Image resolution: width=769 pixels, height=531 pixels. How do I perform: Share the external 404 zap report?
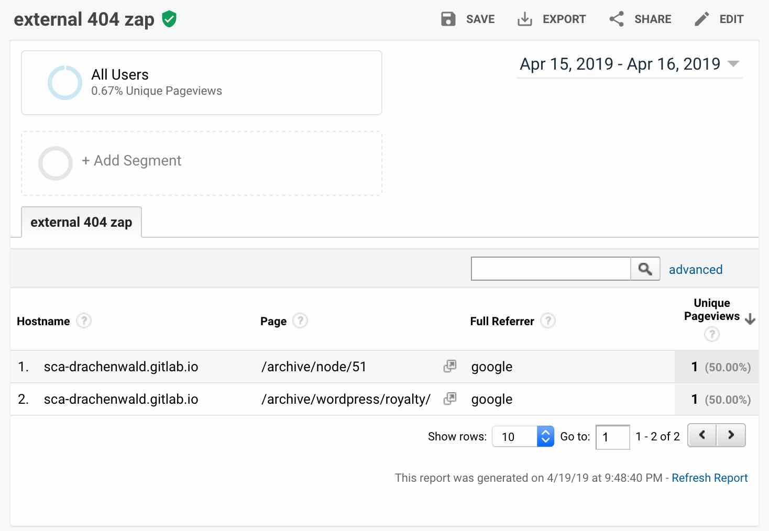click(x=640, y=19)
